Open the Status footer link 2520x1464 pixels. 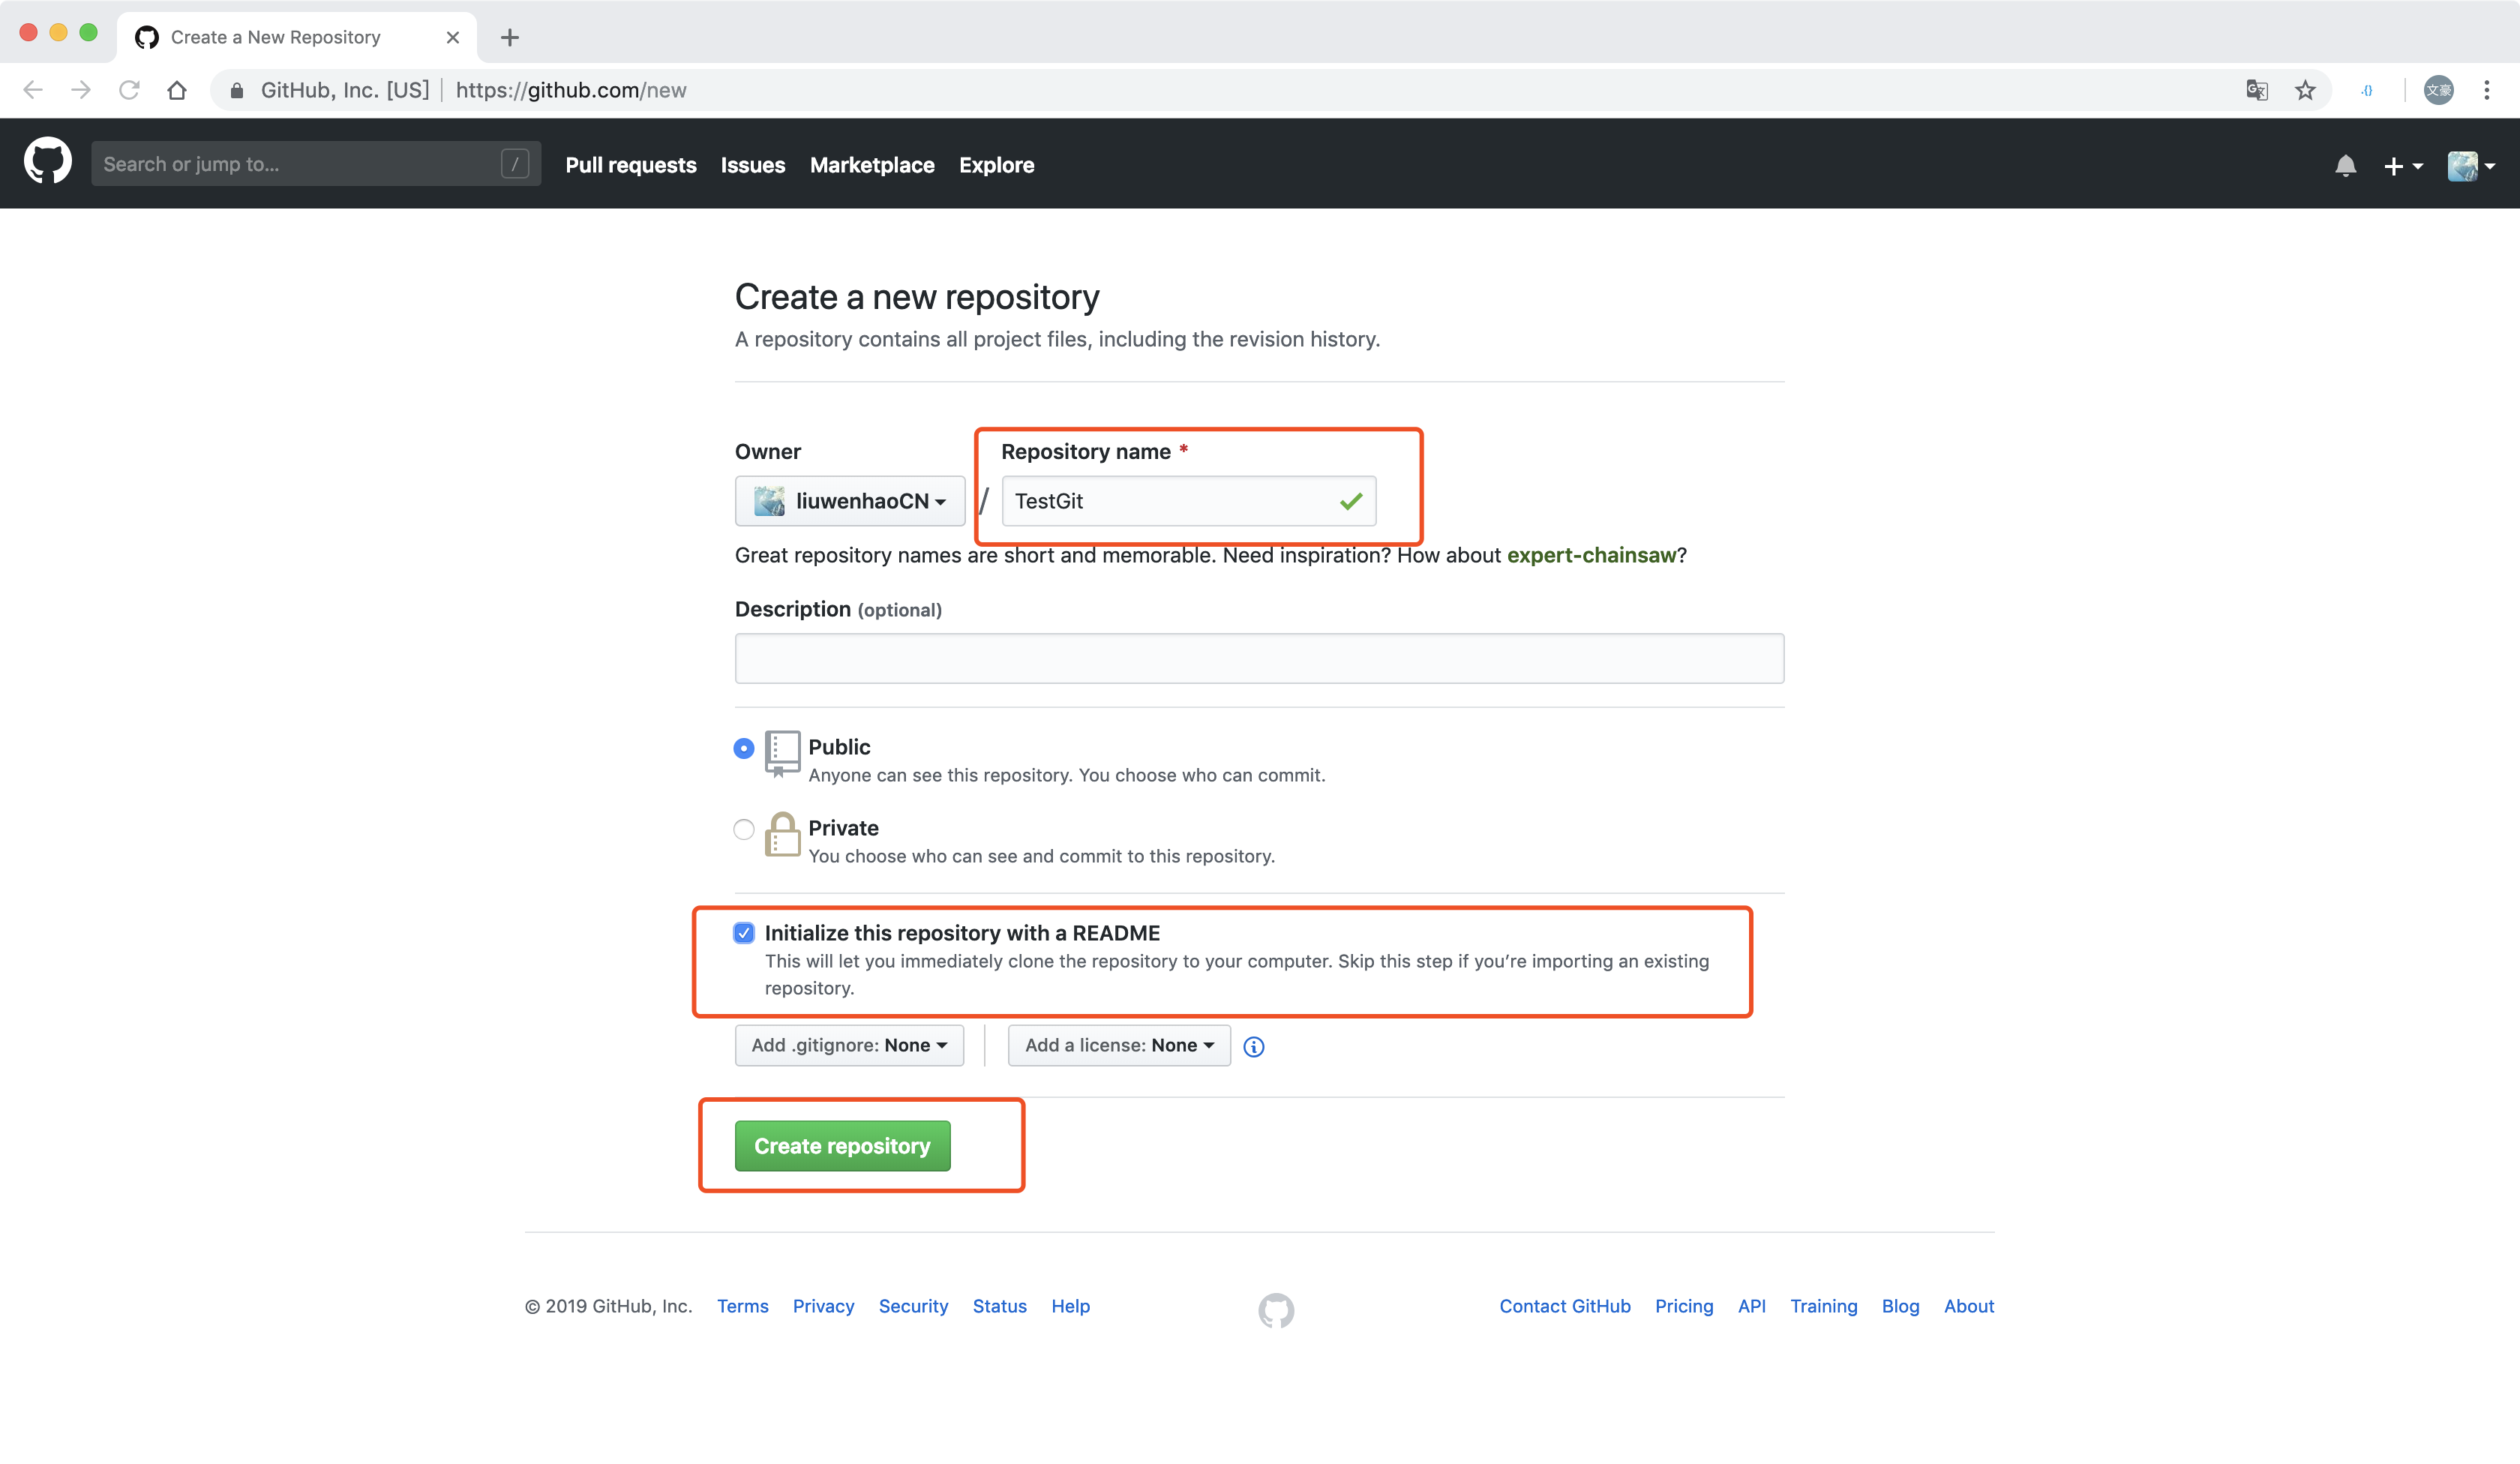[x=1000, y=1306]
